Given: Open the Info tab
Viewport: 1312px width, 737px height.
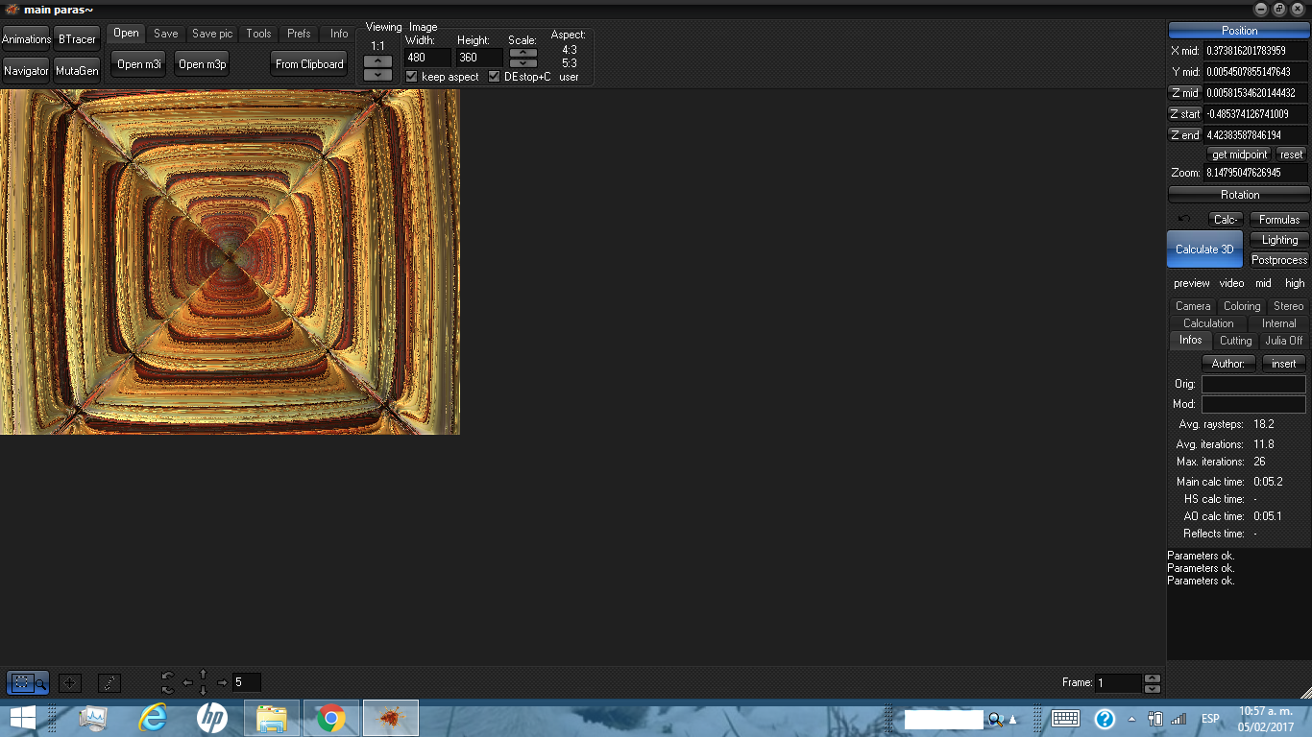Looking at the screenshot, I should point(339,34).
